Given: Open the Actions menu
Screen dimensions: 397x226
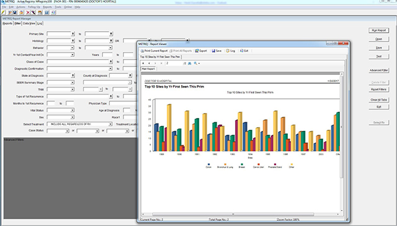Looking at the screenshot, I should pos(20,7).
